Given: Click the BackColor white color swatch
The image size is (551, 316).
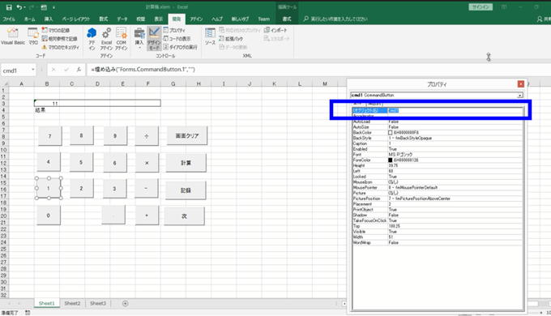Looking at the screenshot, I should tap(390, 133).
